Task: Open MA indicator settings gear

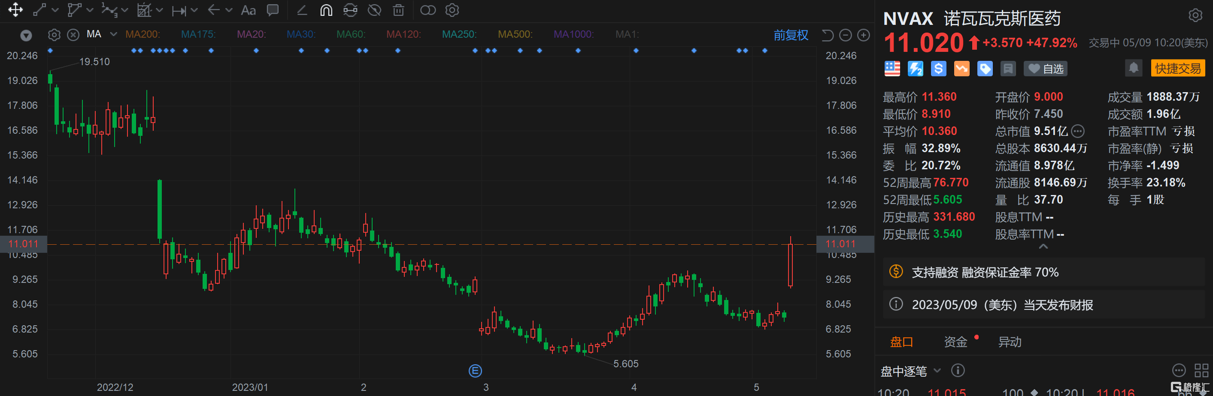Action: coord(54,35)
